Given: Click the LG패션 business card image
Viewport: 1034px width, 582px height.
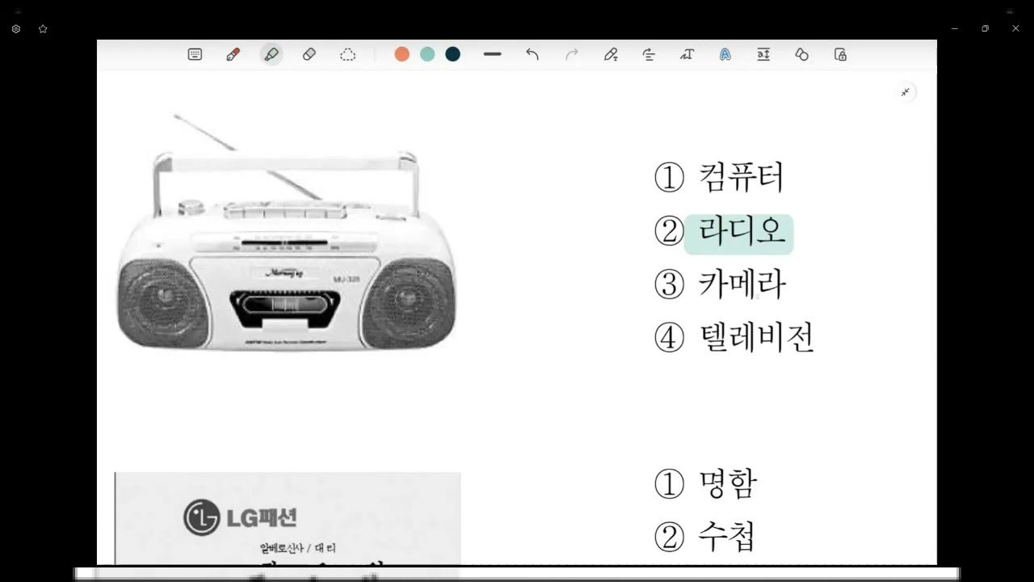Looking at the screenshot, I should pyautogui.click(x=288, y=518).
